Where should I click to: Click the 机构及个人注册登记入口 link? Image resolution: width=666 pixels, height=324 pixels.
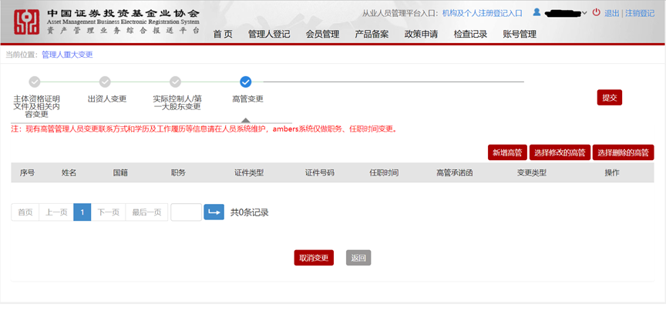[x=482, y=13]
